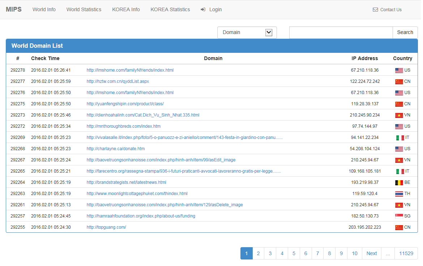Click US flag icon in row 292272
Screen dimensions: 423x266
(x=399, y=126)
